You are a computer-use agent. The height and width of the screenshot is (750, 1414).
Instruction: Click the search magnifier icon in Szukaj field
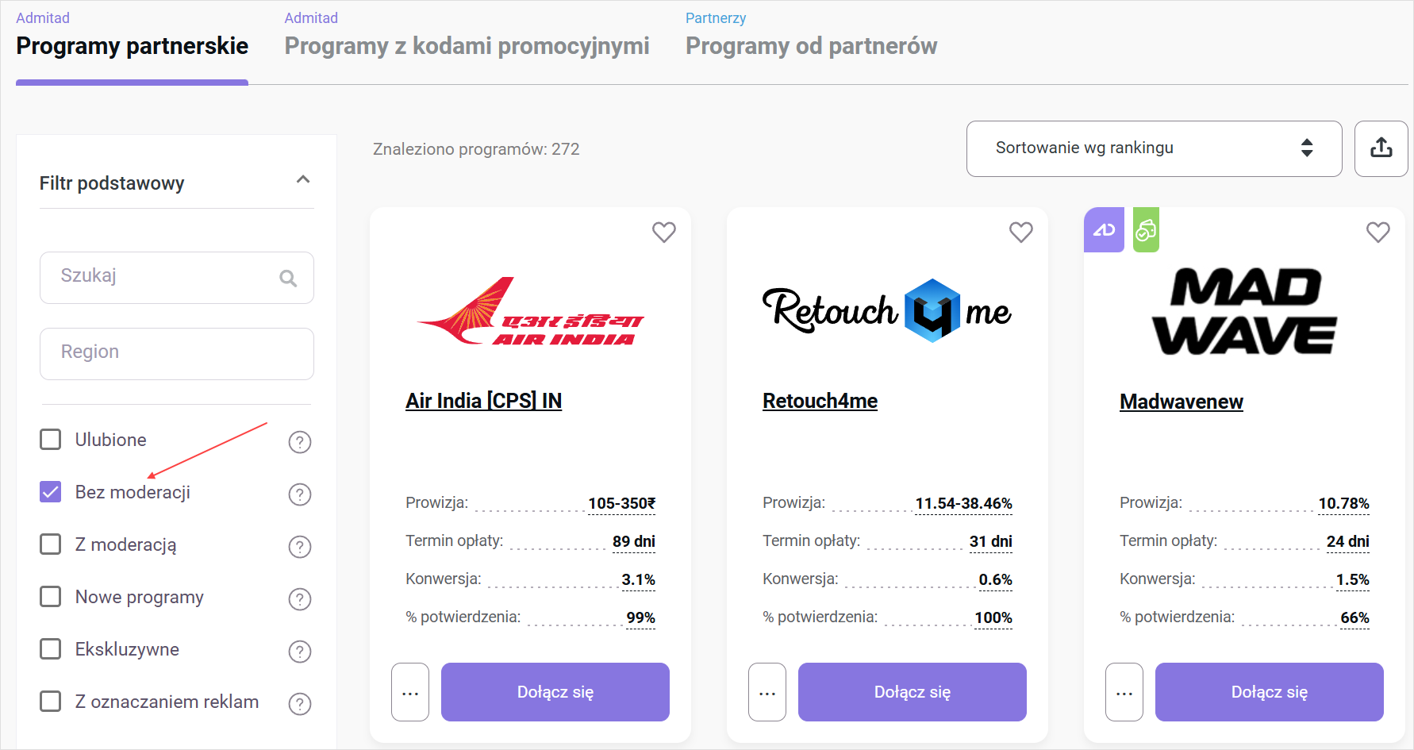[288, 278]
